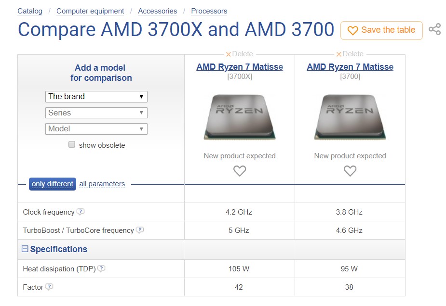This screenshot has height=306, width=446.
Task: Click the 4.6 GHz turbo value
Action: [349, 230]
